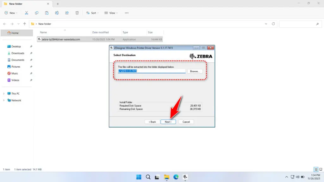The height and width of the screenshot is (182, 324).
Task: Launch Microsoft Edge from the taskbar
Action: click(x=176, y=177)
